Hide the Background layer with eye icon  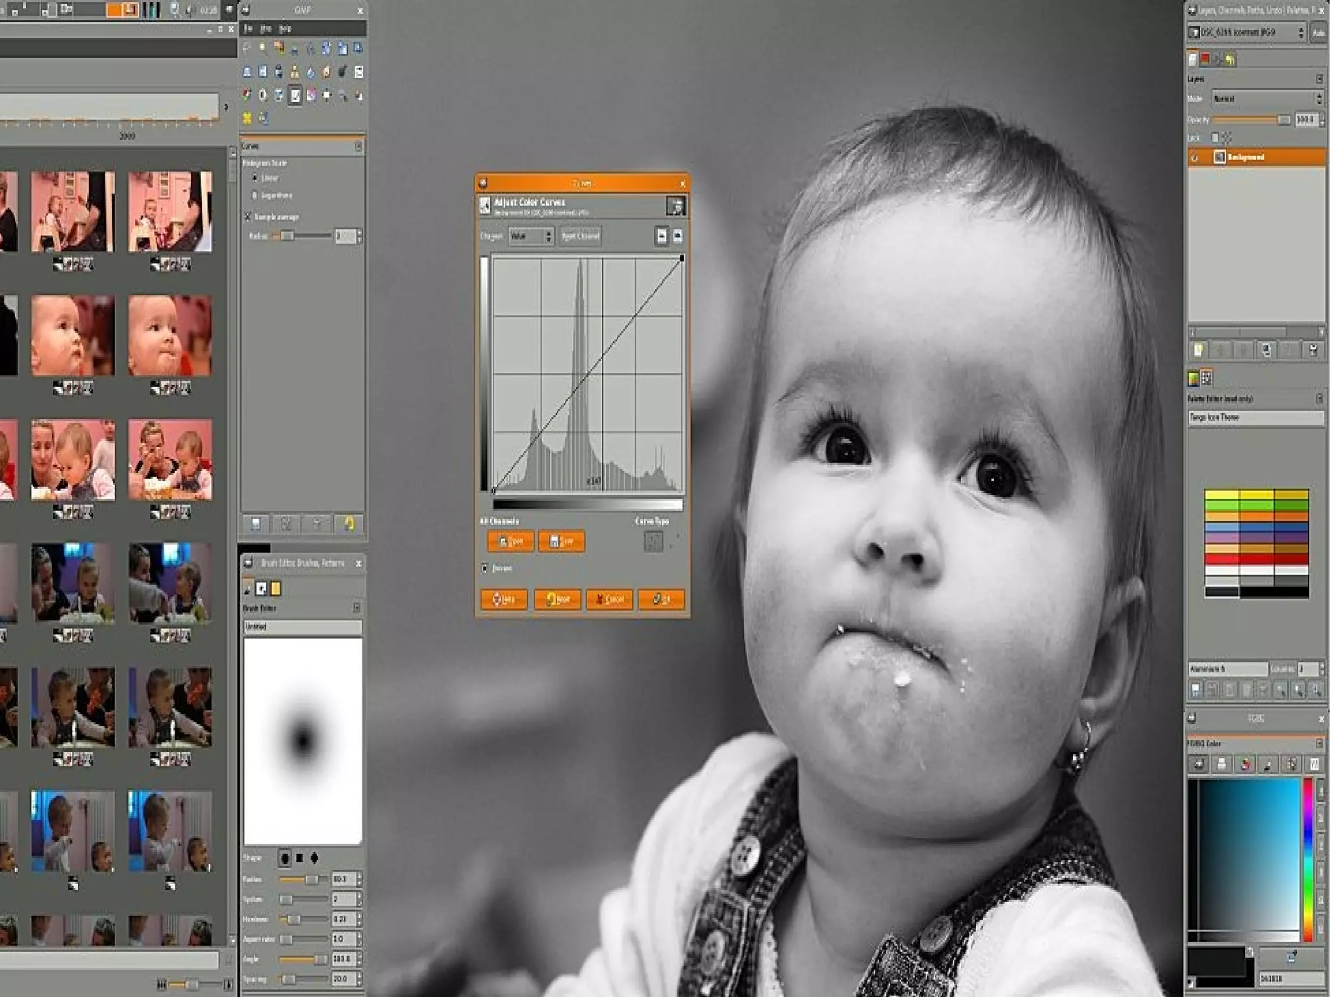pos(1194,157)
